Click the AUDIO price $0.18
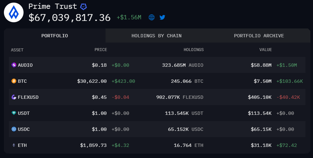This screenshot has width=313, height=158. tap(99, 65)
